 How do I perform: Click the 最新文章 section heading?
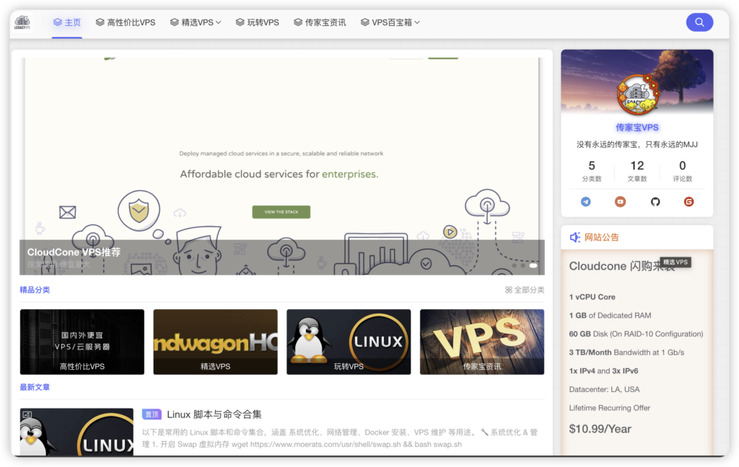pyautogui.click(x=35, y=388)
